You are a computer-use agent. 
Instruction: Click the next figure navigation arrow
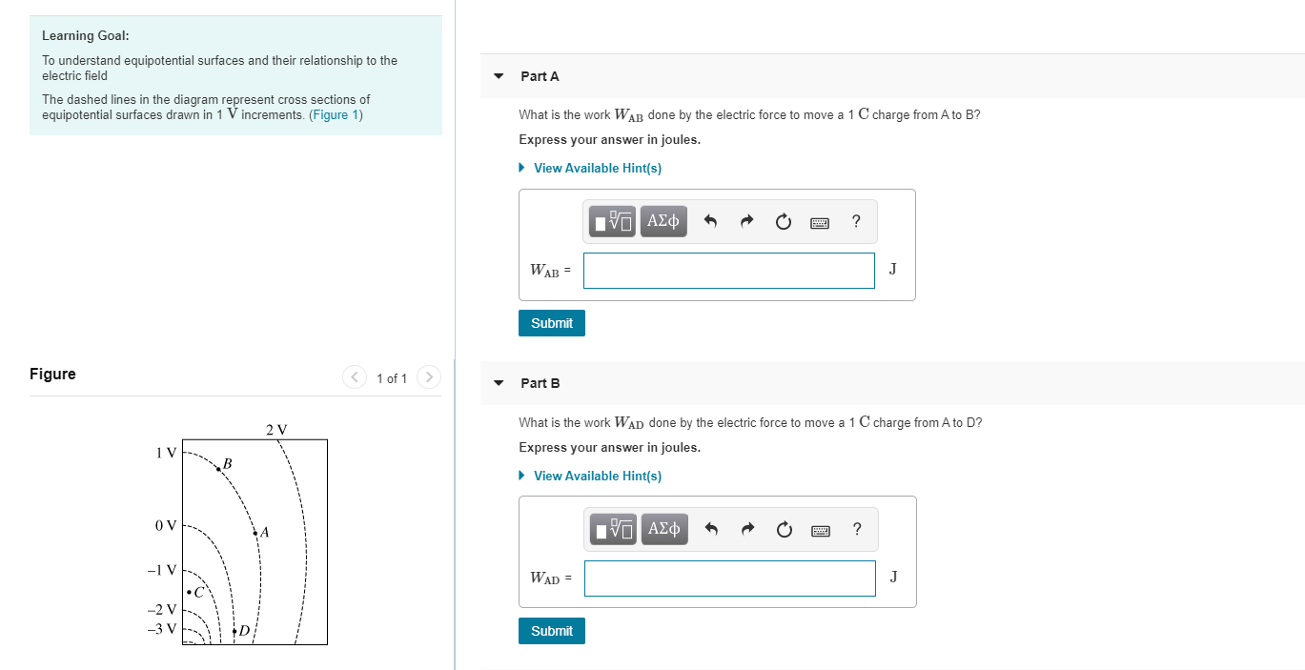pos(428,377)
